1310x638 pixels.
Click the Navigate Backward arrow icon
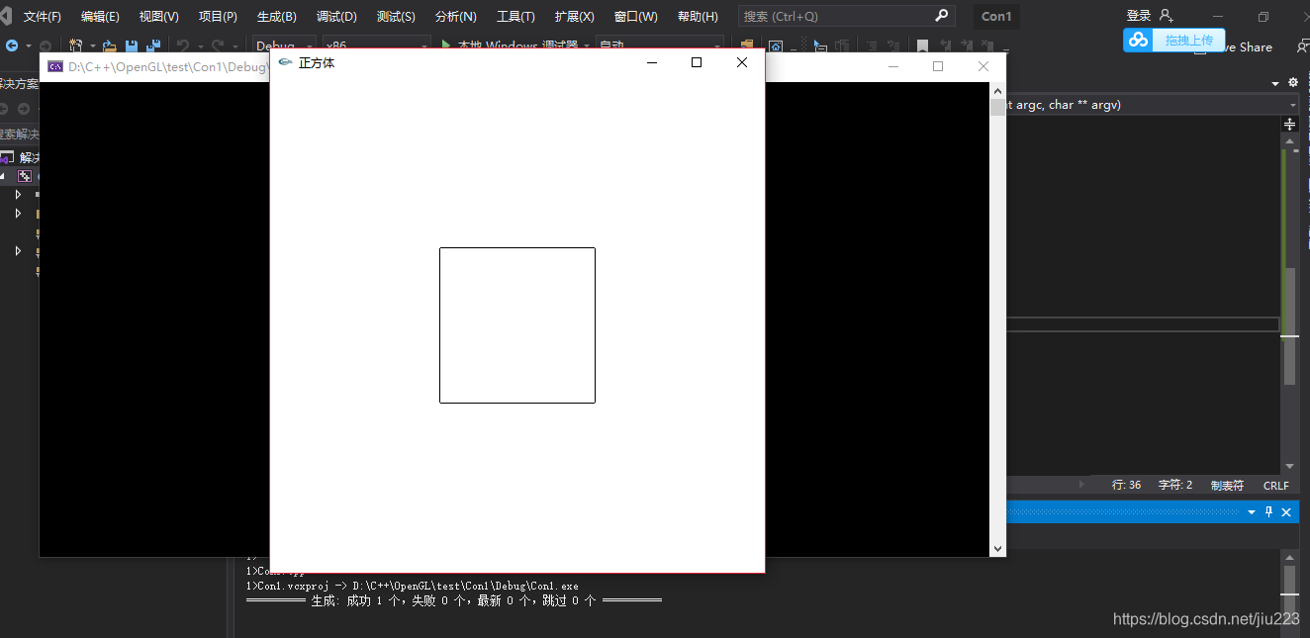[x=11, y=46]
